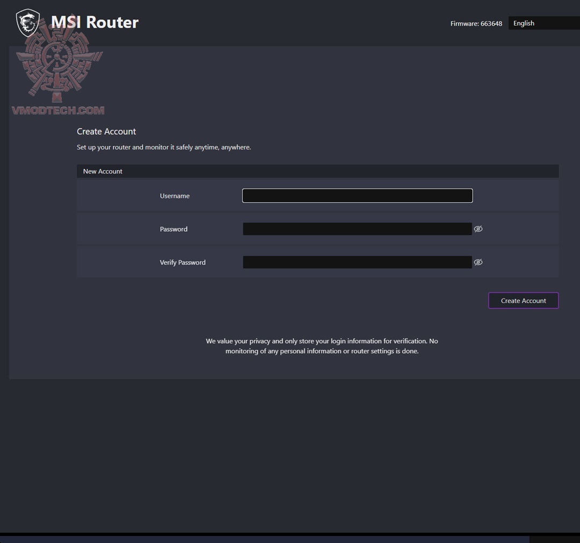Viewport: 580px width, 543px height.
Task: Toggle Verify Password eye icon
Action: (478, 262)
